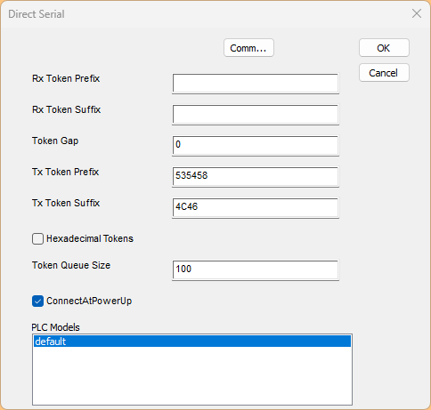Close the Direct Serial window

pyautogui.click(x=417, y=13)
